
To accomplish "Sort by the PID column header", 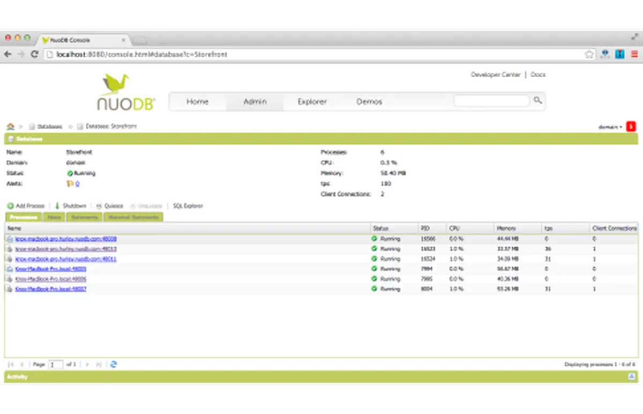I will click(x=432, y=228).
